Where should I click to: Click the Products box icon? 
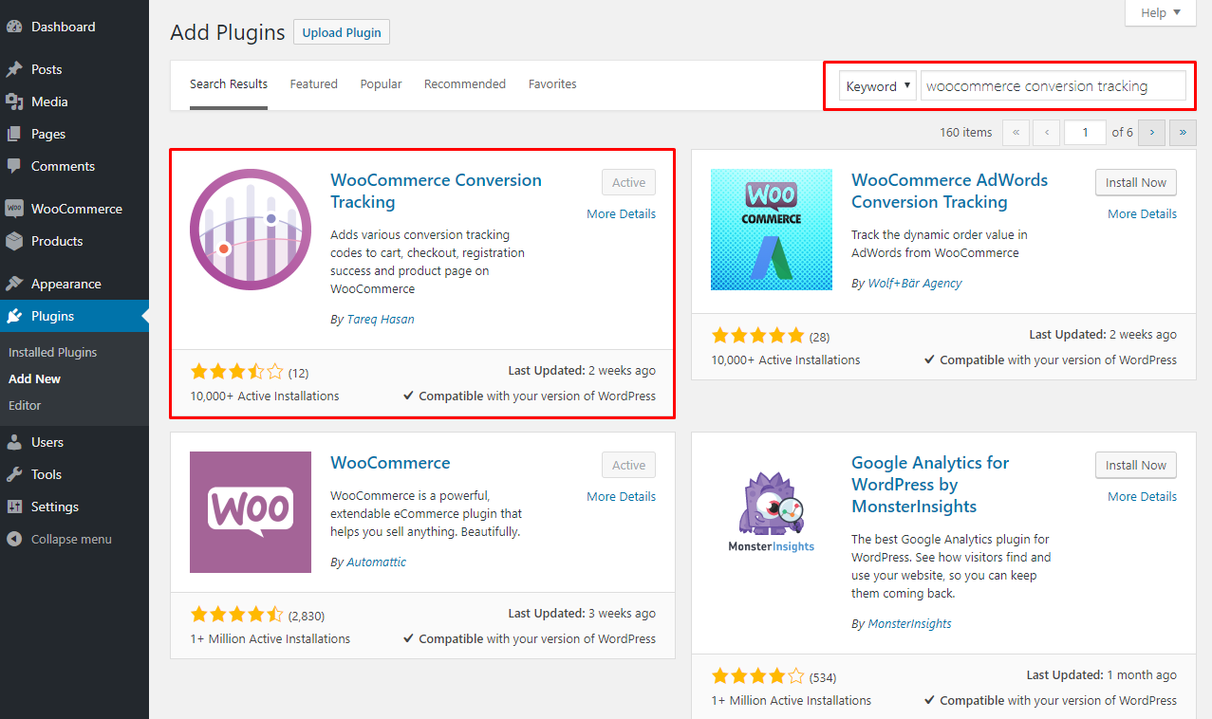(x=14, y=241)
